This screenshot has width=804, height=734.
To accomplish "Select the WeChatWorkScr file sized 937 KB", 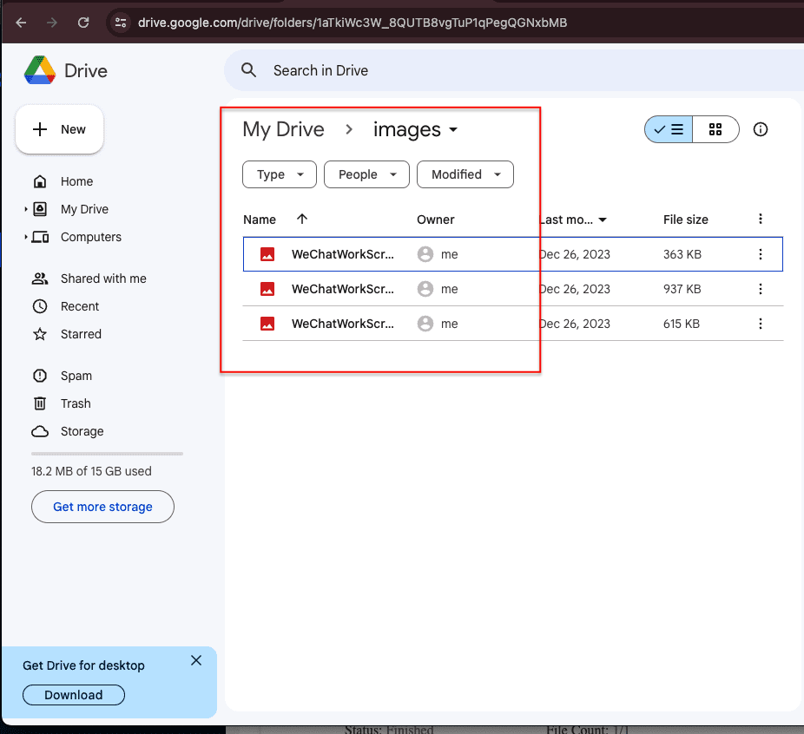I will pyautogui.click(x=513, y=289).
